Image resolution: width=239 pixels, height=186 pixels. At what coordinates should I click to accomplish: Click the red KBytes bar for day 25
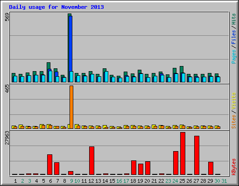pos(183,153)
